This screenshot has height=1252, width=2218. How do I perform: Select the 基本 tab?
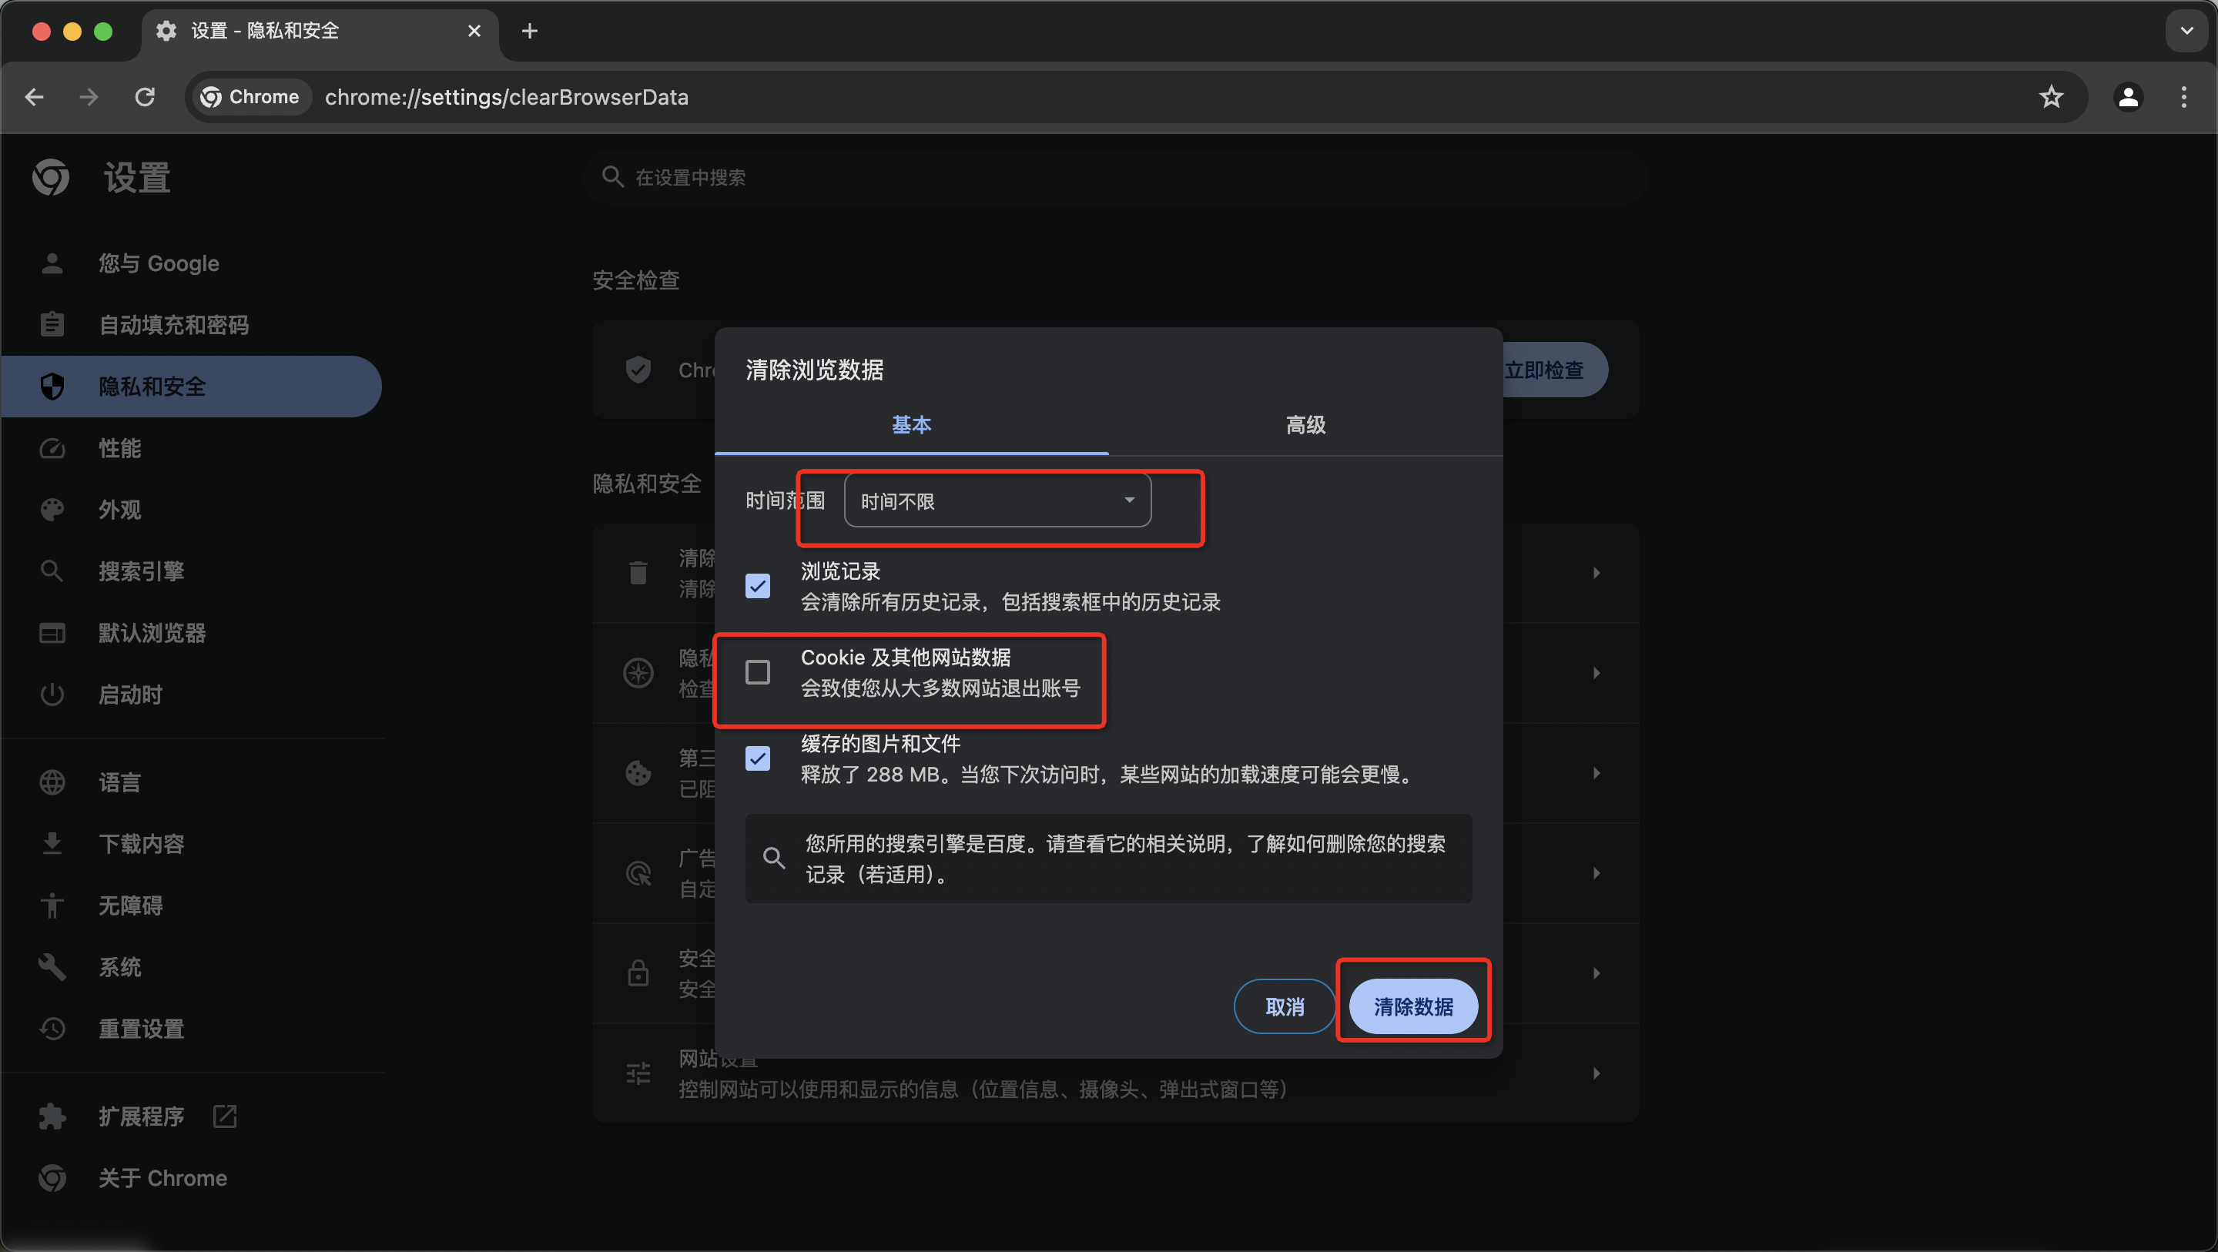[911, 424]
